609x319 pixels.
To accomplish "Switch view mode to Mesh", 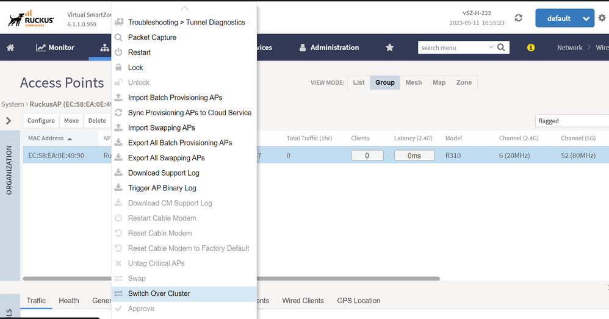I will [413, 82].
